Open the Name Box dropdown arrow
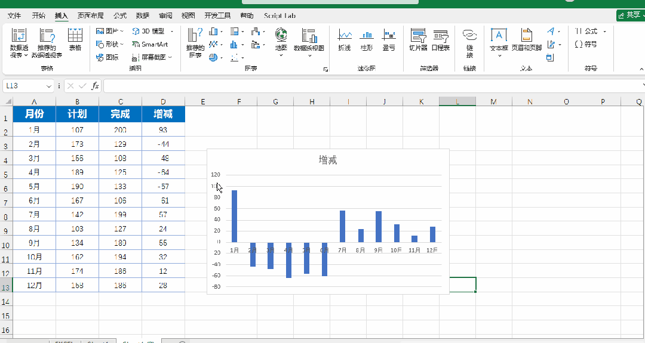 [x=49, y=86]
